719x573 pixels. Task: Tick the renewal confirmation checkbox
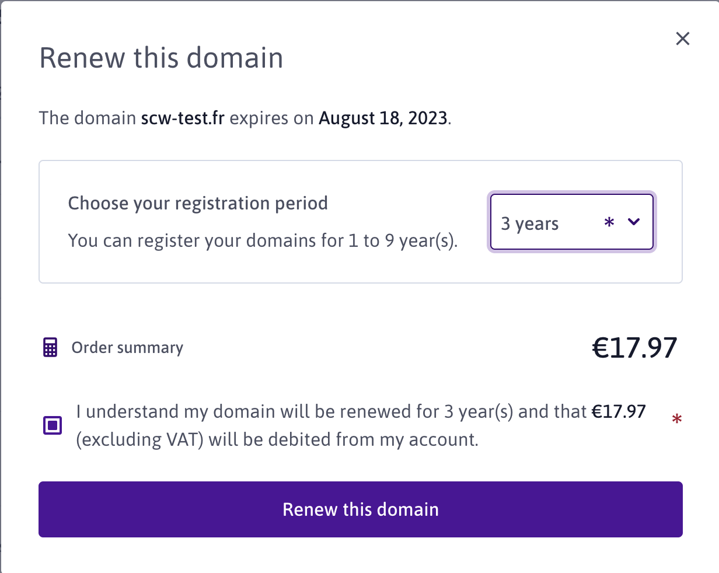(x=53, y=425)
